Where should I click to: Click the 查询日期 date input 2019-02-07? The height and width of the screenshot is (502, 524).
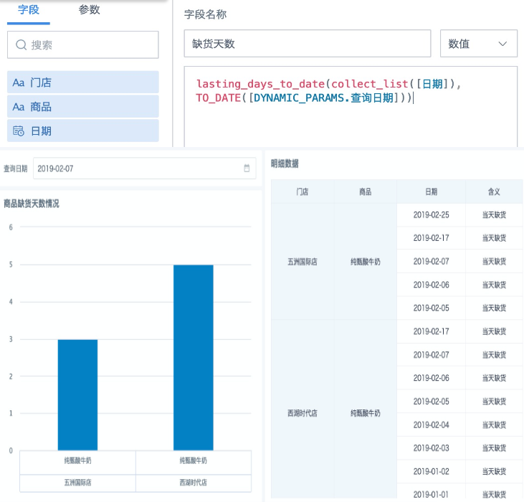pyautogui.click(x=144, y=169)
